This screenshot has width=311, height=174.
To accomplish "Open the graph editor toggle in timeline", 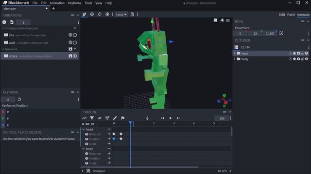I will 84,118.
